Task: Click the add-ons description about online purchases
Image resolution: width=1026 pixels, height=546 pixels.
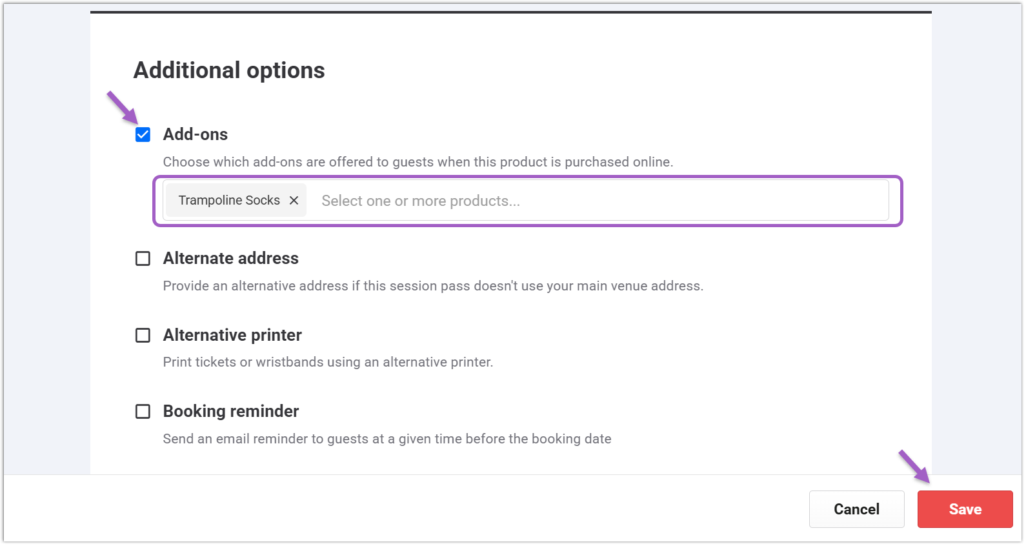Action: pos(417,162)
